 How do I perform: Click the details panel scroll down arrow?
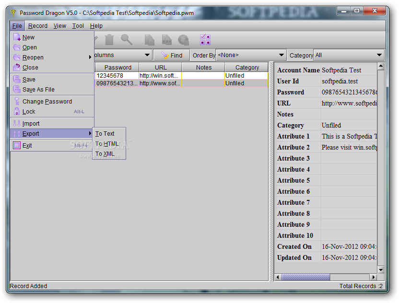(x=381, y=269)
